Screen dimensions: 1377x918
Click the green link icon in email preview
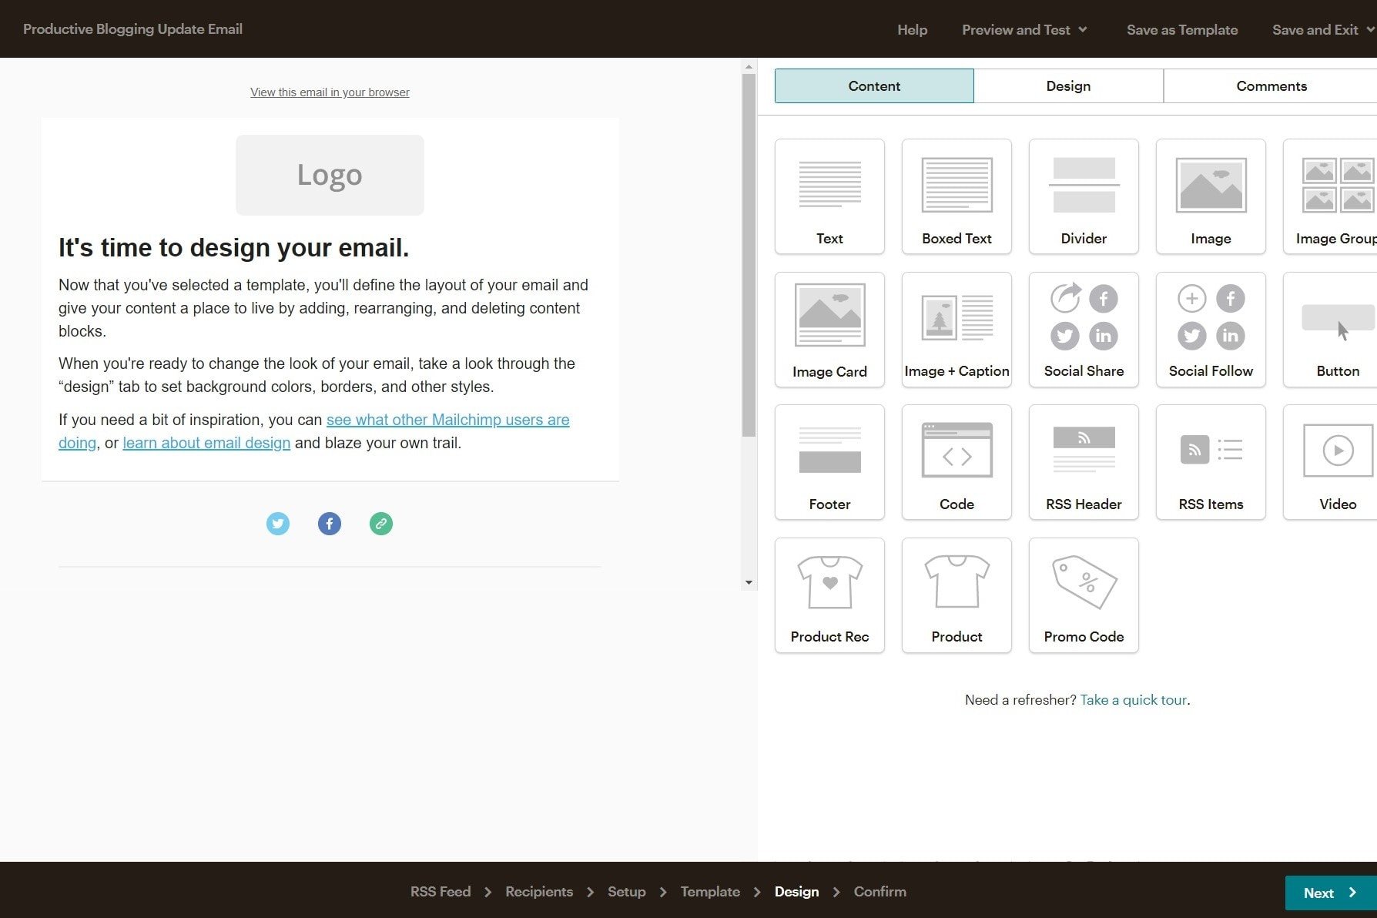381,524
